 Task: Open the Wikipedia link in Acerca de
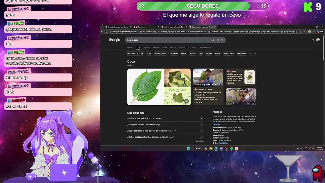click(x=216, y=124)
